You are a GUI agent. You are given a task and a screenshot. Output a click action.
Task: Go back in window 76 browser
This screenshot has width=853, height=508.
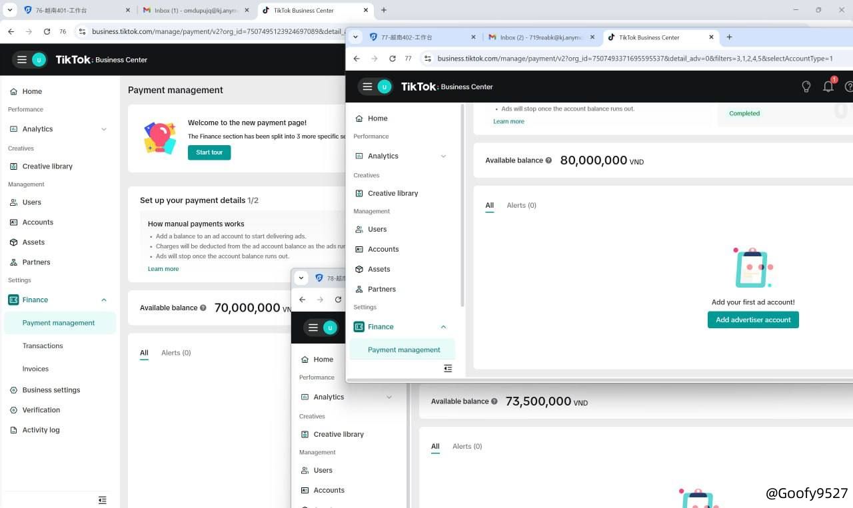click(11, 31)
